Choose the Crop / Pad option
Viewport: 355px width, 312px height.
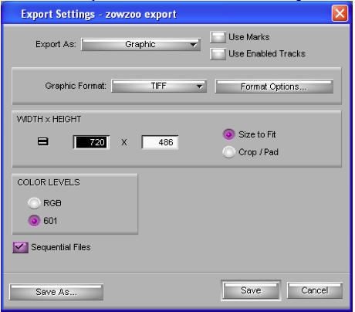coord(228,152)
